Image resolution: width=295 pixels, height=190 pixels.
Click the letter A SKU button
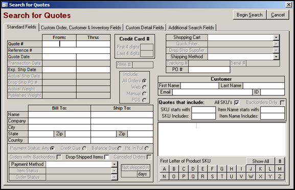pyautogui.click(x=164, y=169)
